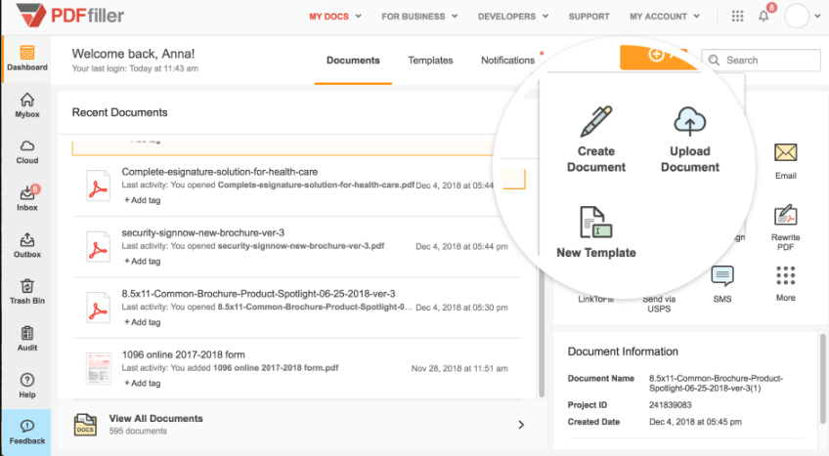Open Complete-esignature-solution-for-health-care document title
This screenshot has height=456, width=829.
pos(219,172)
